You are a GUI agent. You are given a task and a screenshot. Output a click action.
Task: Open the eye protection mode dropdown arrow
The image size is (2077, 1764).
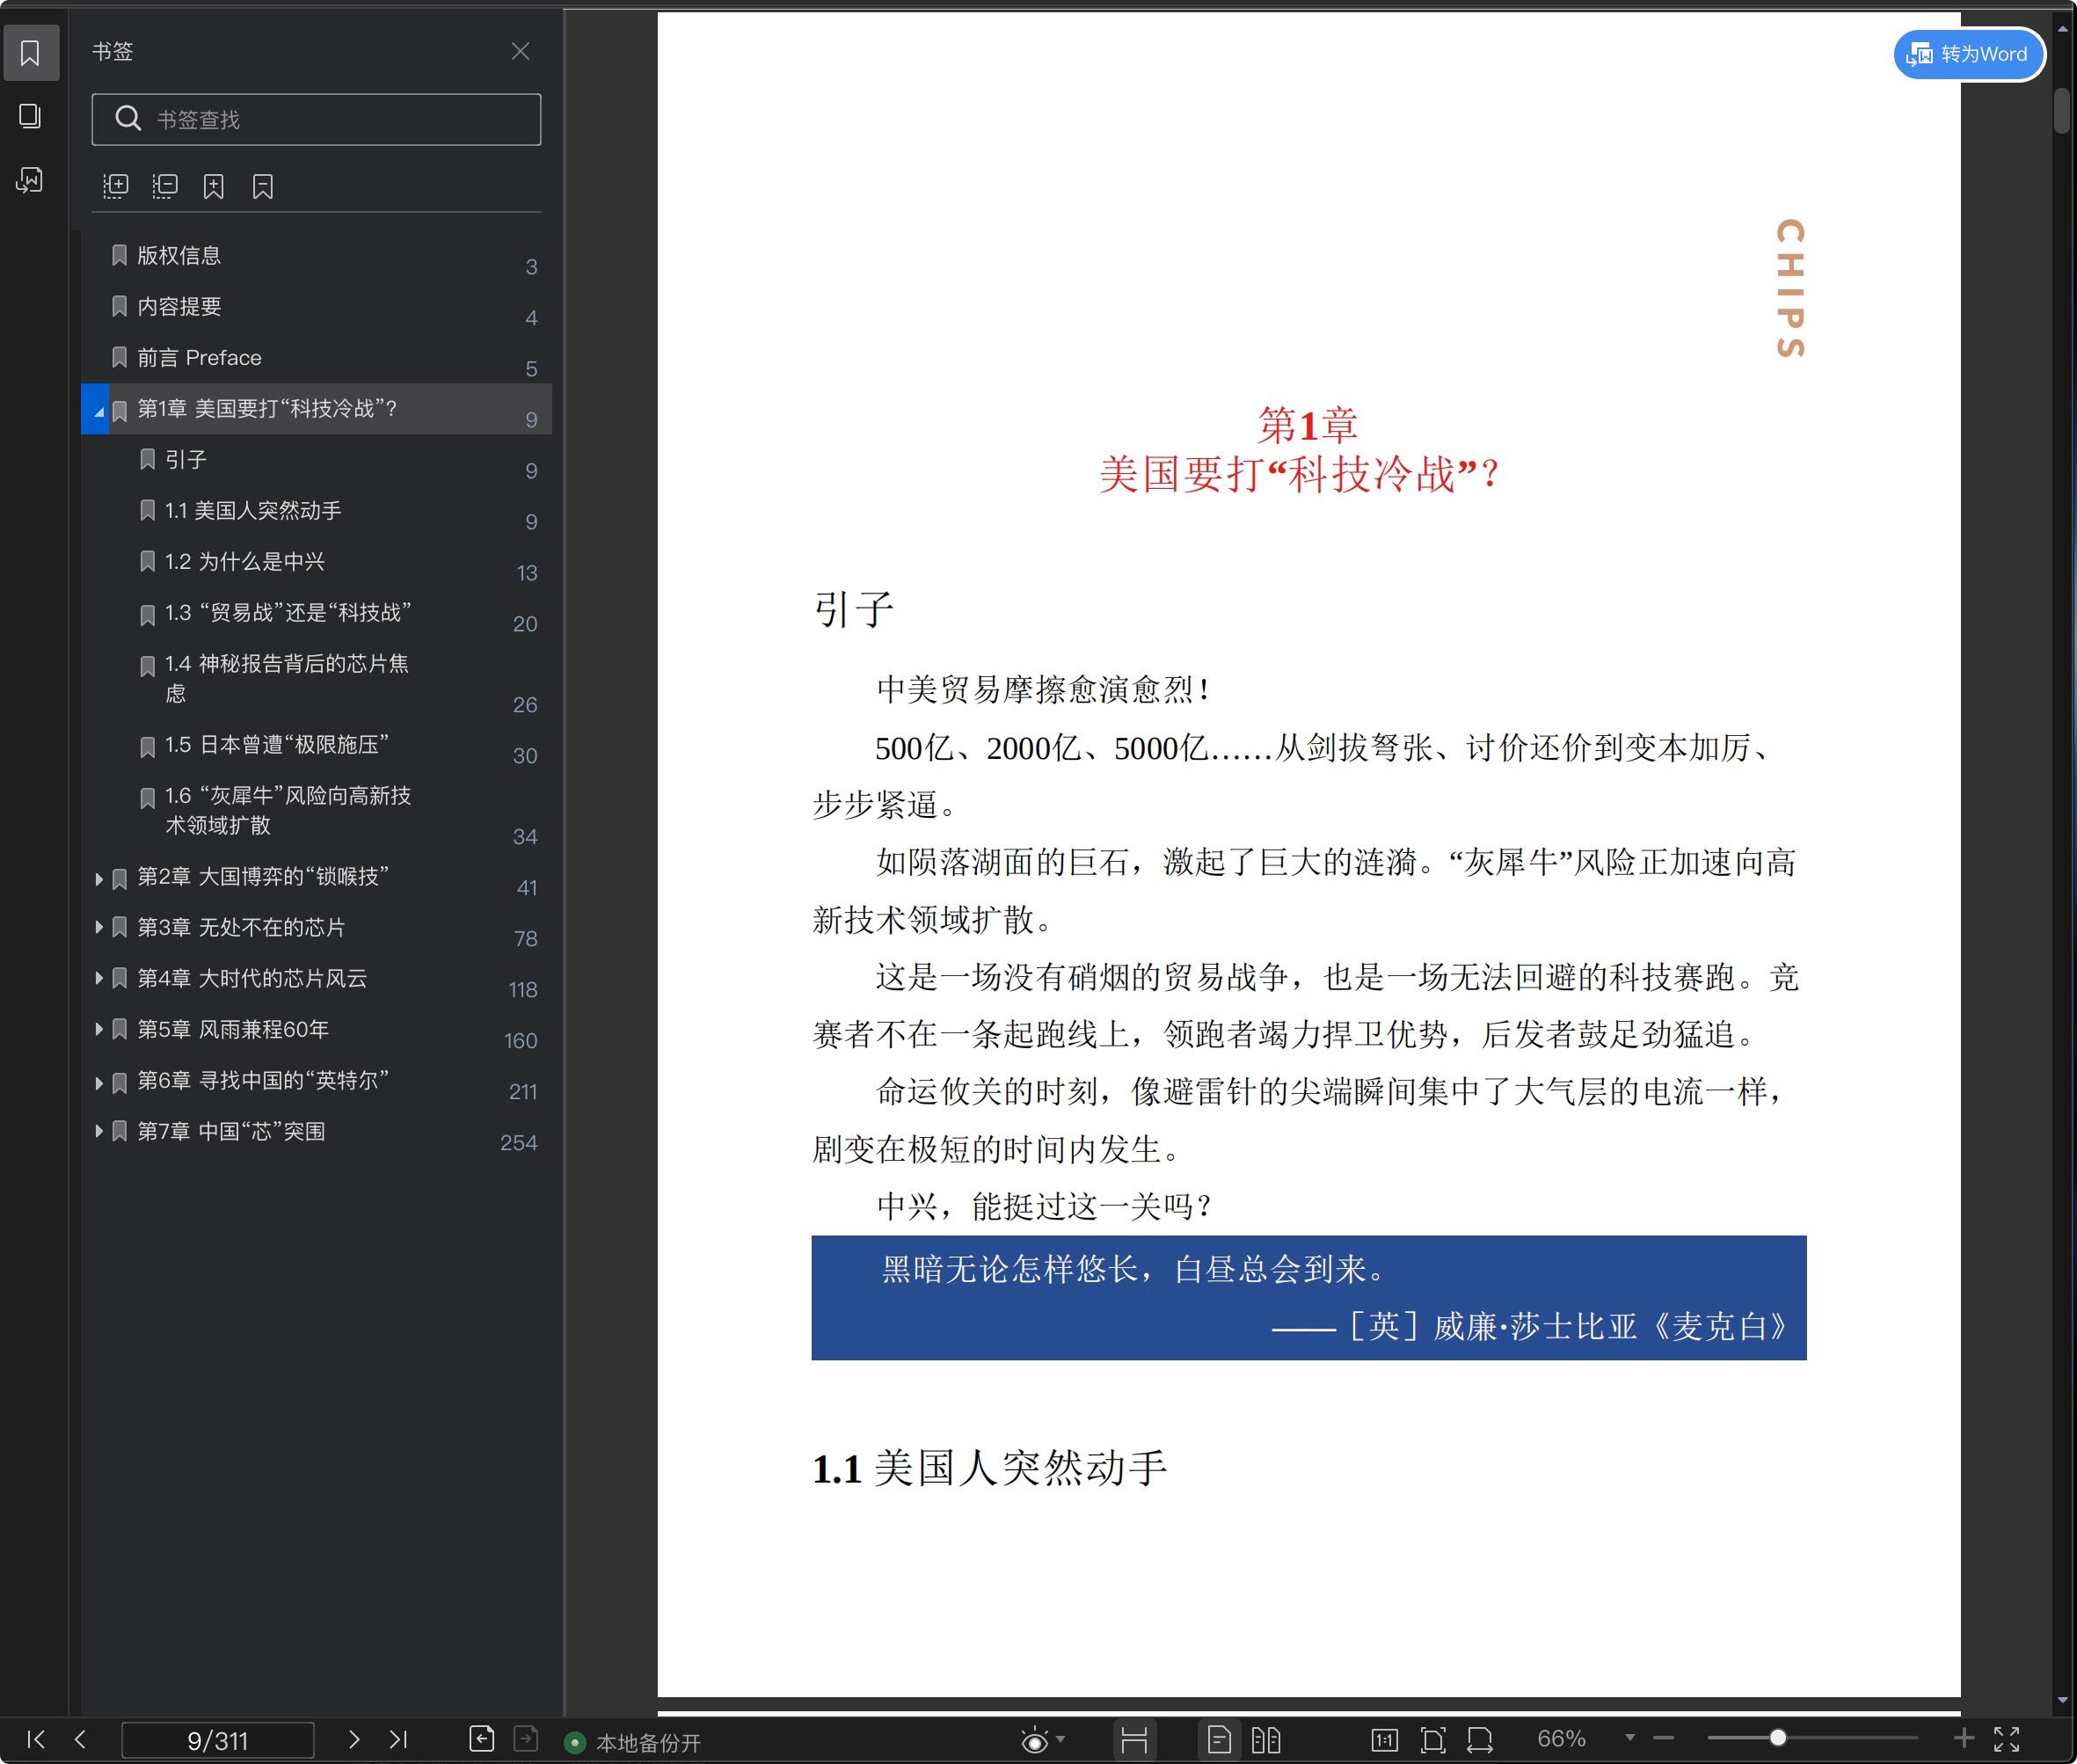tap(1061, 1739)
